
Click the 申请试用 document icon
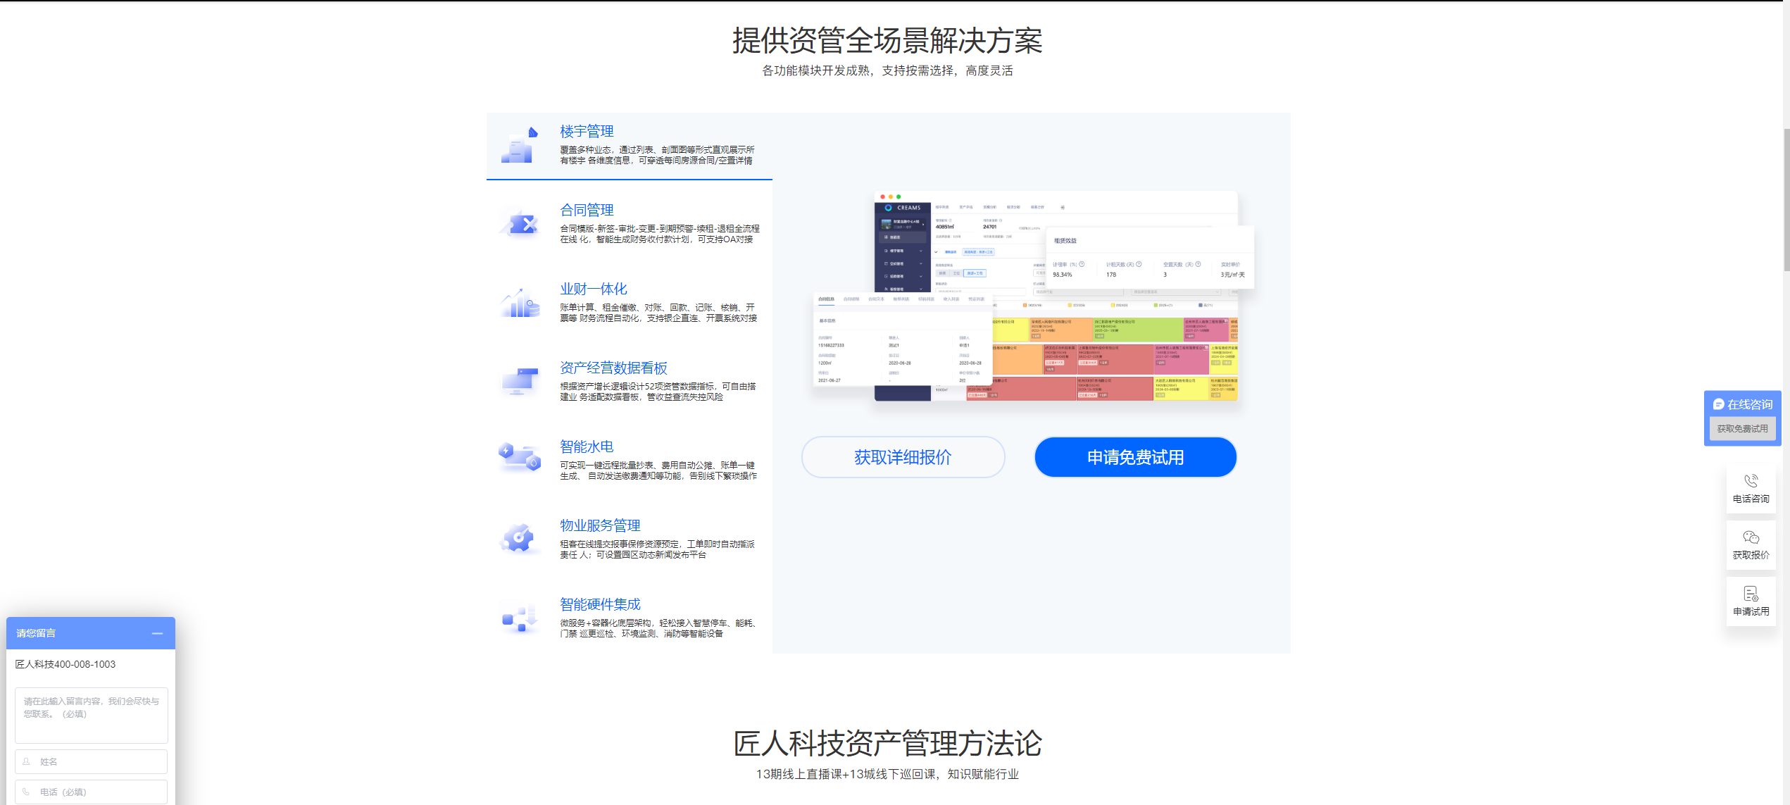[1751, 594]
